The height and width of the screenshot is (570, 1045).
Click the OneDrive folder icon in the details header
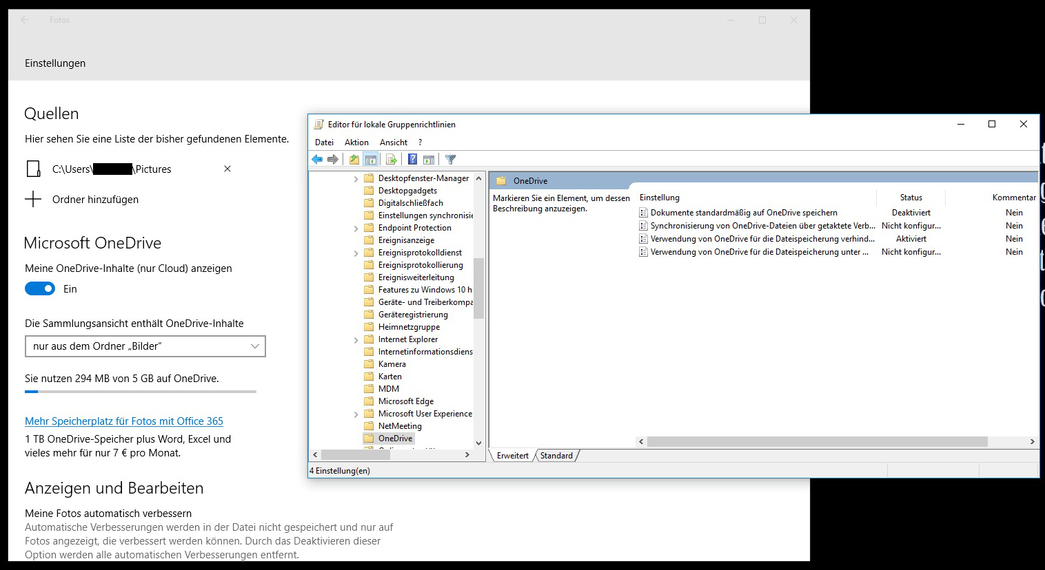(x=501, y=181)
